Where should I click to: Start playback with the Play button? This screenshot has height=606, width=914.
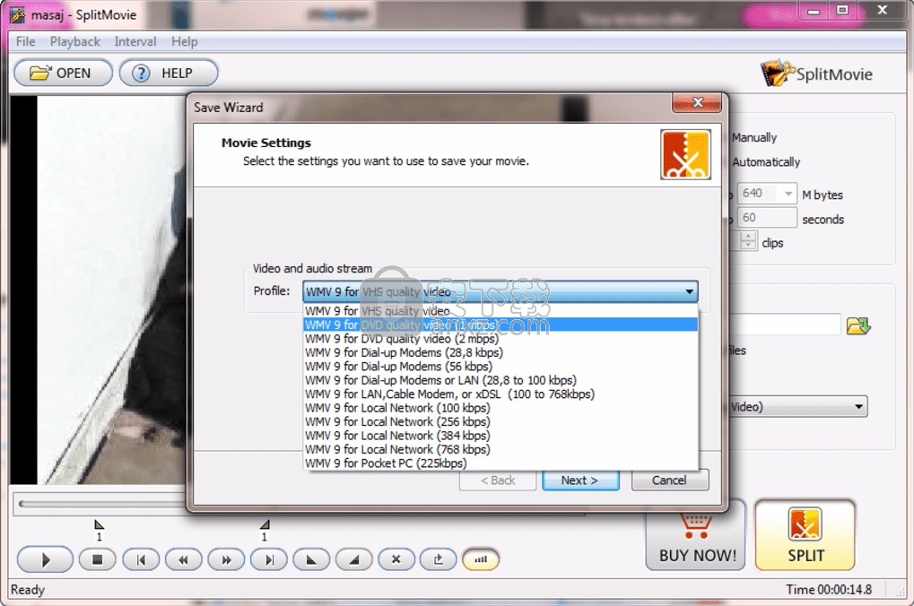click(x=46, y=560)
